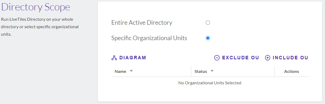Click the table header divider after Name
The height and width of the screenshot is (104, 325).
191,71
